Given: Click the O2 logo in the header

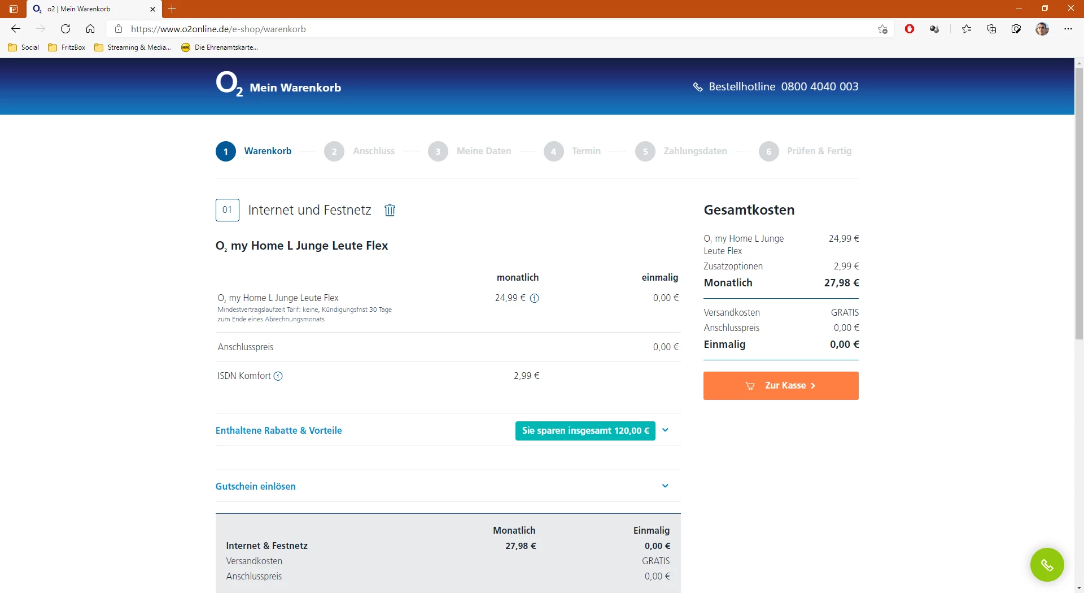Looking at the screenshot, I should 229,84.
